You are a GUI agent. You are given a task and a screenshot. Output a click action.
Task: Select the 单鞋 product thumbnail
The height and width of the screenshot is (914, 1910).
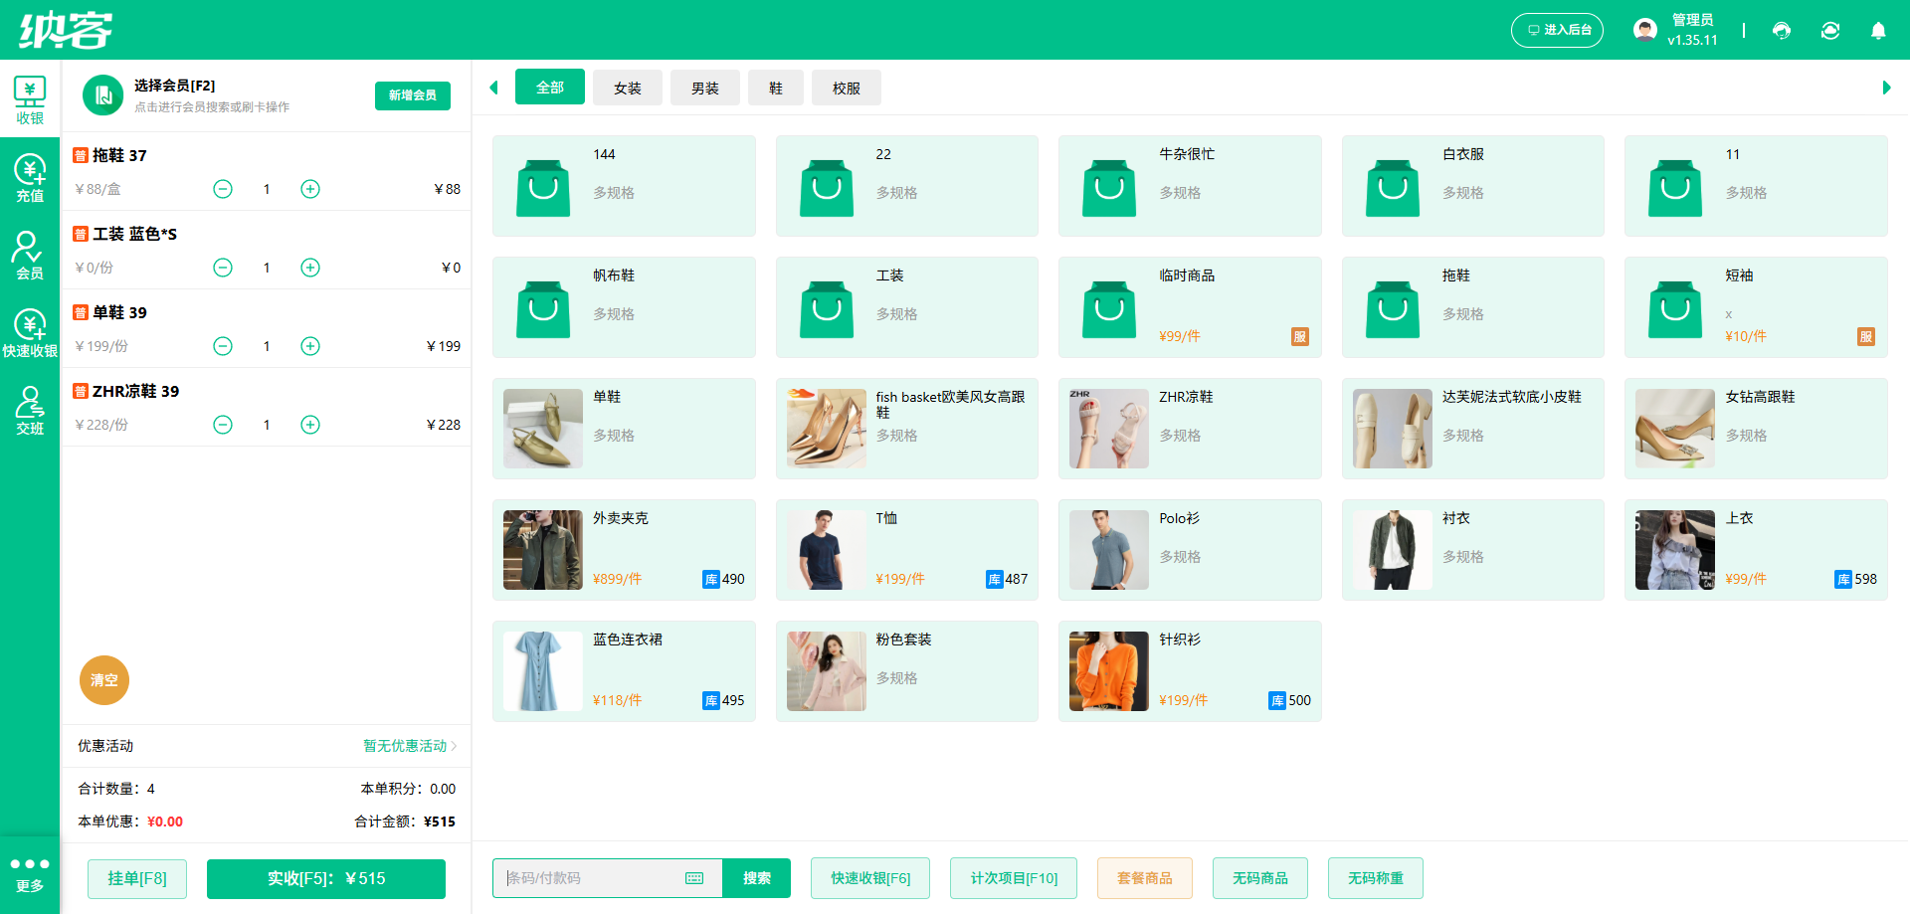coord(543,429)
